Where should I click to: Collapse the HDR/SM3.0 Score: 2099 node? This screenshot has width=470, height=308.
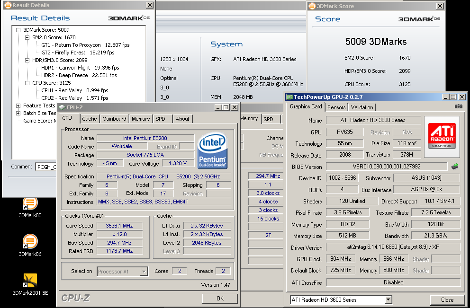[x=27, y=60]
